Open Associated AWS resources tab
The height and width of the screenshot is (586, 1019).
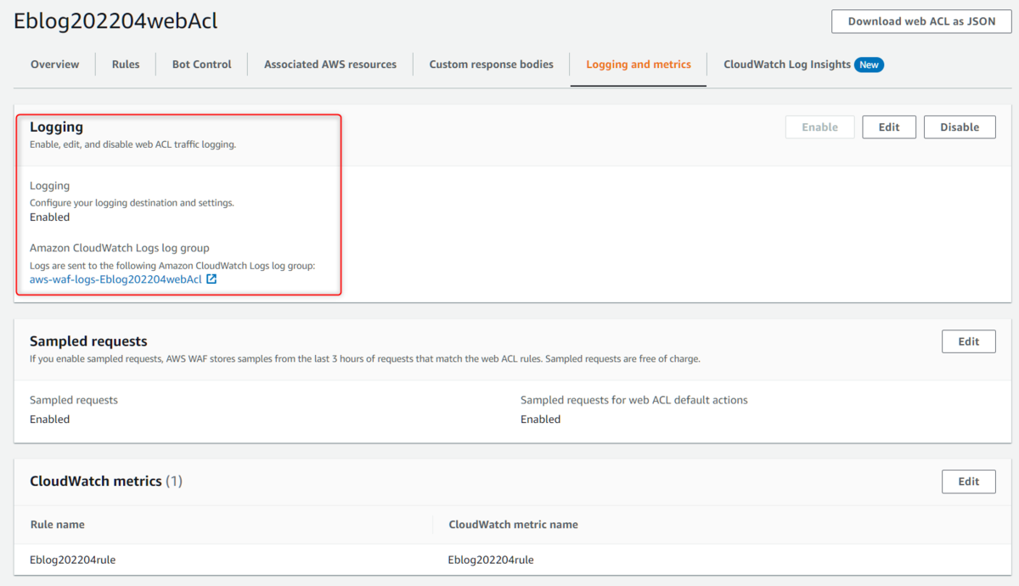pos(330,64)
